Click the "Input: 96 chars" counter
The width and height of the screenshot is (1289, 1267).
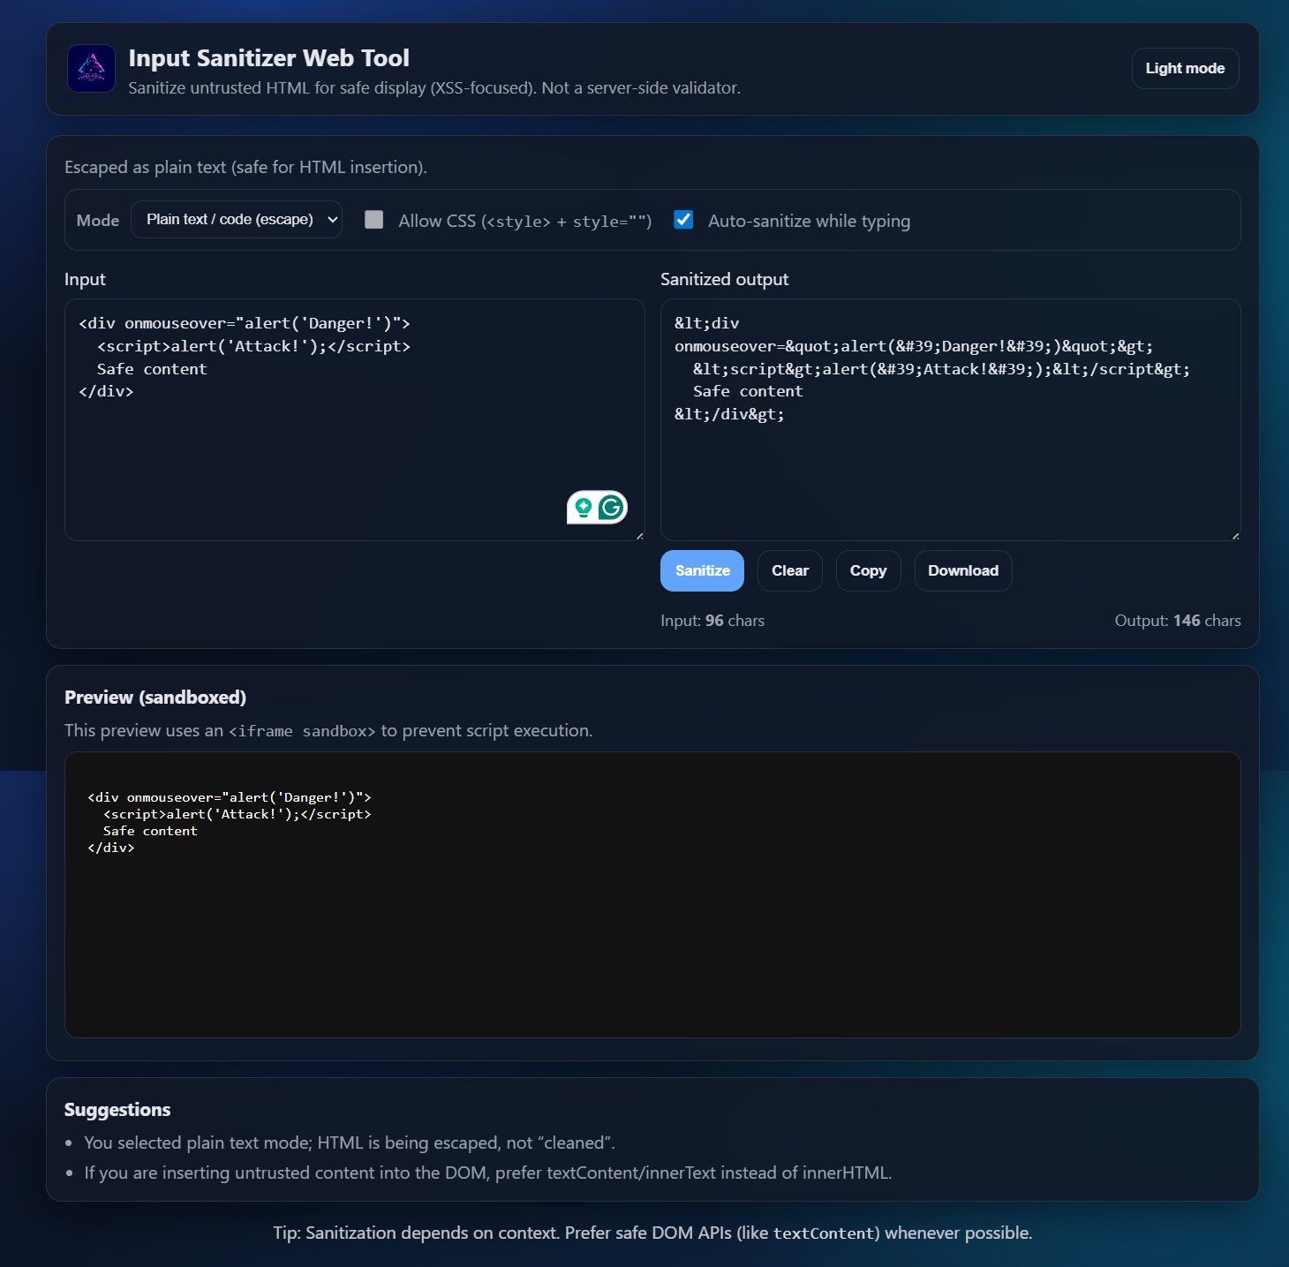[x=712, y=621]
